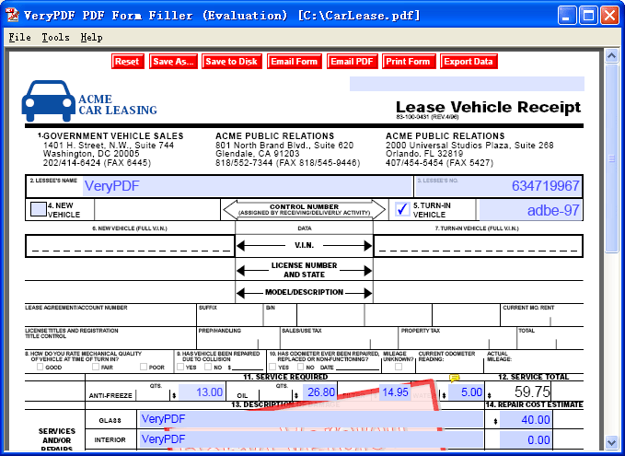Click the Anti-Freeze amount field 13.00
This screenshot has height=456, width=625.
pos(201,392)
